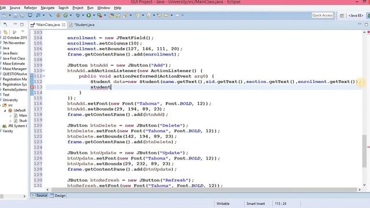The width and height of the screenshot is (370, 208).
Task: Run the program with green Run button
Action: [88, 16]
